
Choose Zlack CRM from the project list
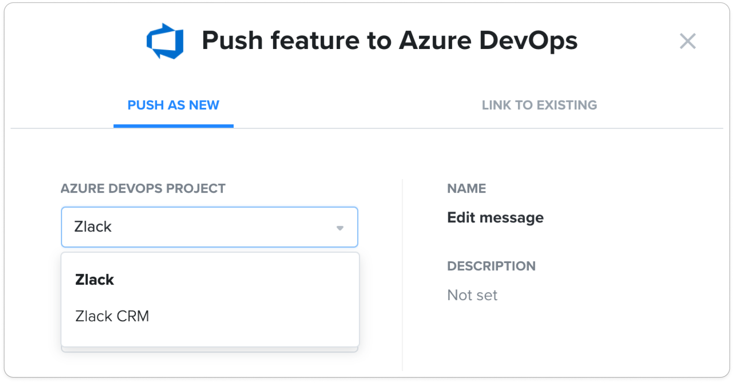click(112, 316)
